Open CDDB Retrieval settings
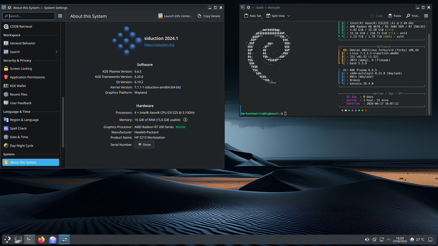 31,26
